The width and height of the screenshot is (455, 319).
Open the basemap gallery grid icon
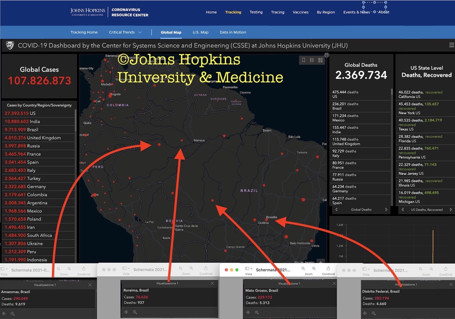[321, 60]
